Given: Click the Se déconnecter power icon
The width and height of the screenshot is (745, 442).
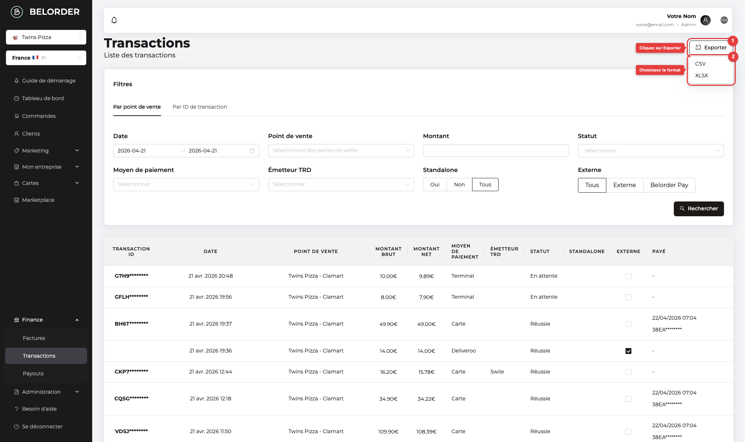Looking at the screenshot, I should click(17, 427).
